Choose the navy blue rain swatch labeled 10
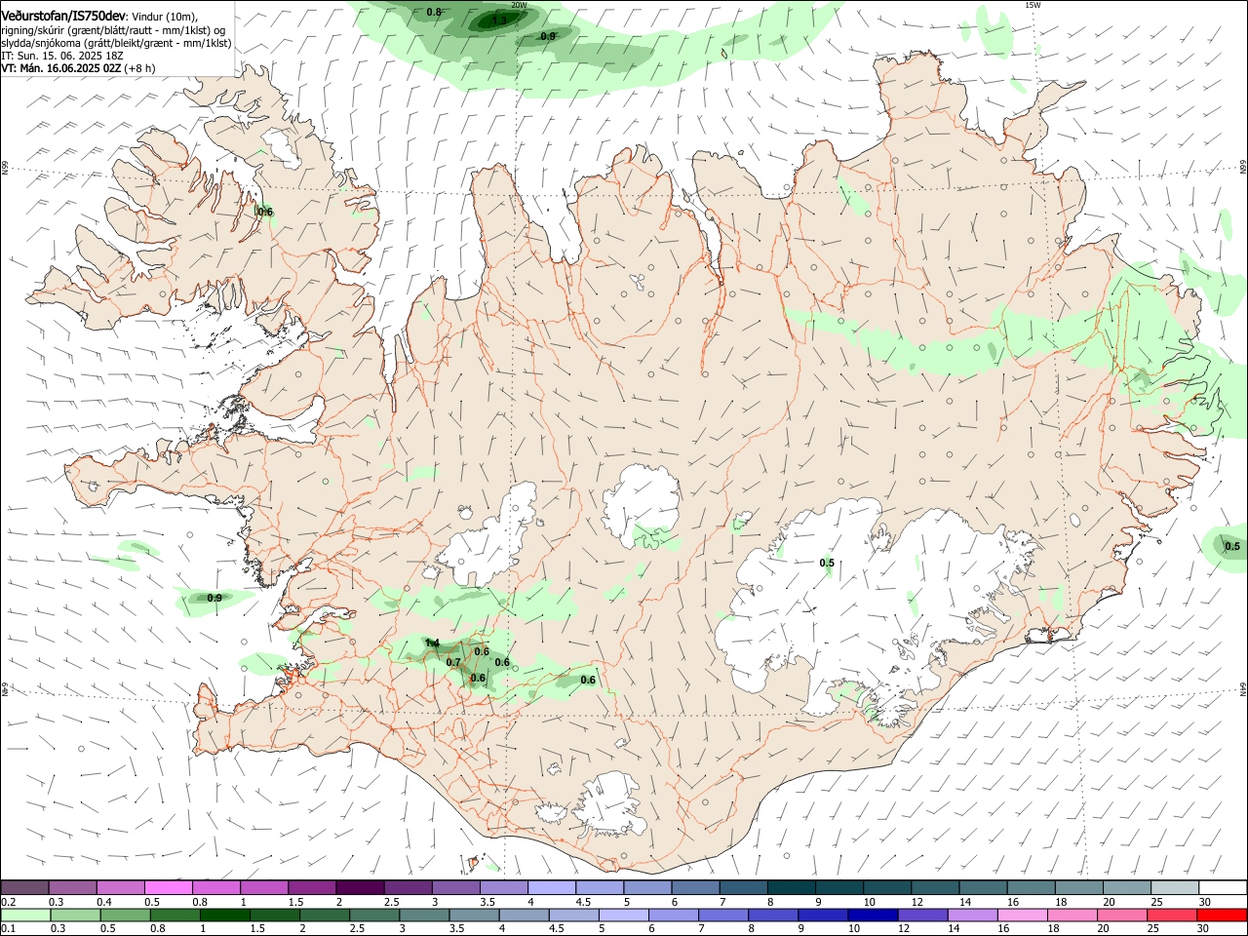Screen dimensions: 1248x936 (x=871, y=916)
